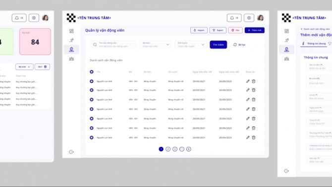The width and height of the screenshot is (332, 187).
Task: Click trophy tab icon in add-athlete screen
Action: click(x=330, y=44)
